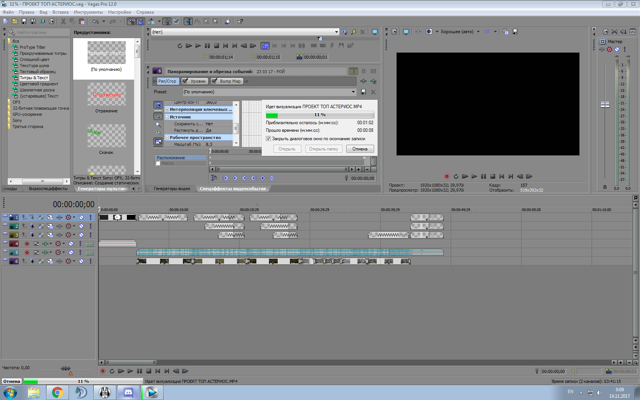
Task: Cancel rendering via status bar Отмена button
Action: tap(12, 381)
